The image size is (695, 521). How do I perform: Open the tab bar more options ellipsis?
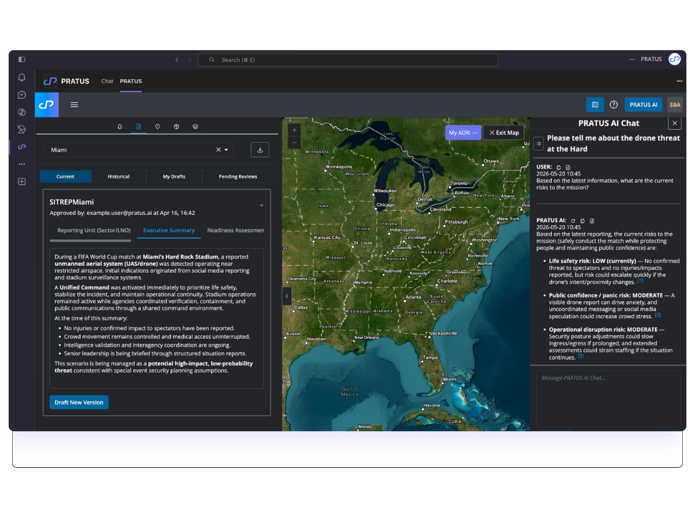[x=679, y=81]
